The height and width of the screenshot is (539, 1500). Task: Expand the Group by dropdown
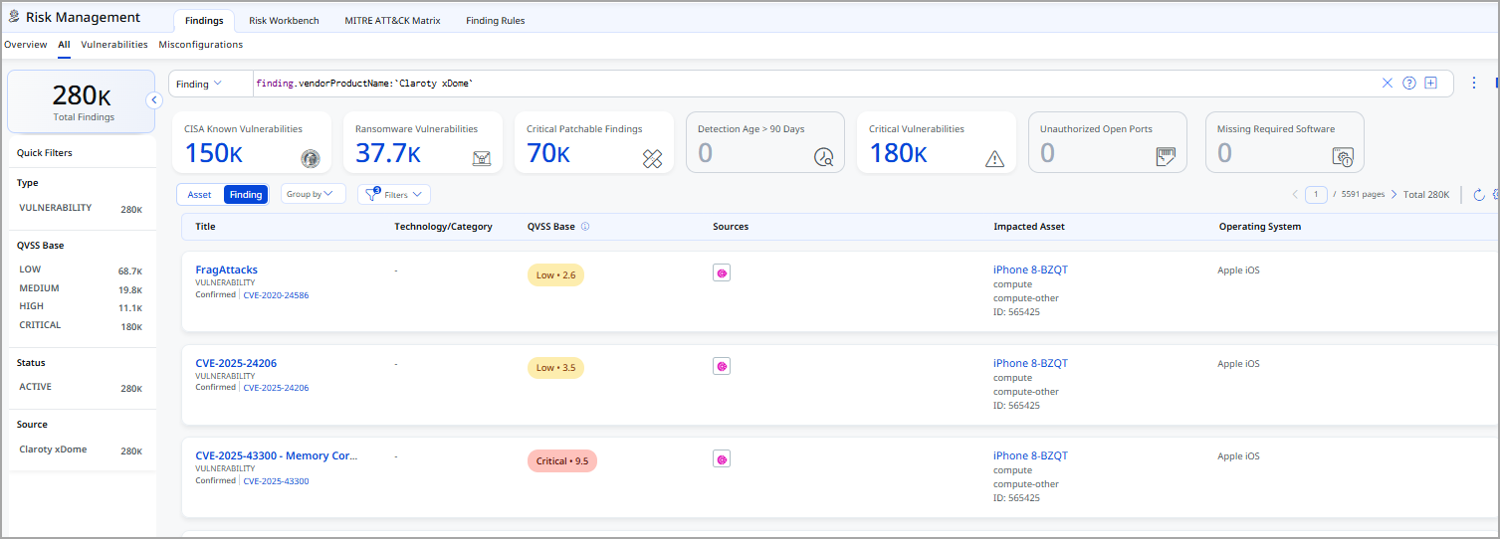pyautogui.click(x=313, y=195)
